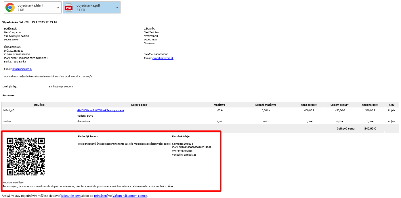Select the 'Platobné údaje' heading
Viewport: 401px width, 198px height.
pos(181,136)
